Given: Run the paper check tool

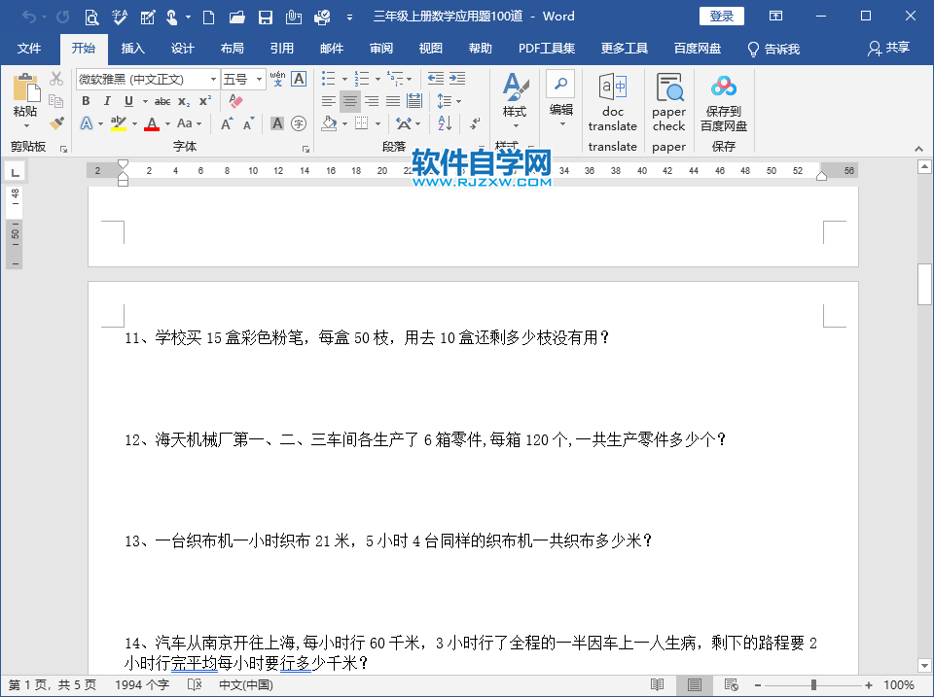Looking at the screenshot, I should tap(668, 97).
